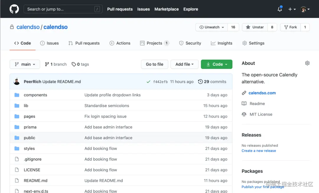This screenshot has height=193, width=319.
Task: Unstar the repository
Action: click(255, 27)
